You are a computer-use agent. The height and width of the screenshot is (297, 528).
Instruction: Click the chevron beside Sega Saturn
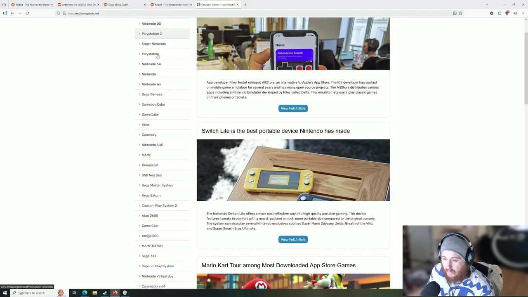coord(139,195)
